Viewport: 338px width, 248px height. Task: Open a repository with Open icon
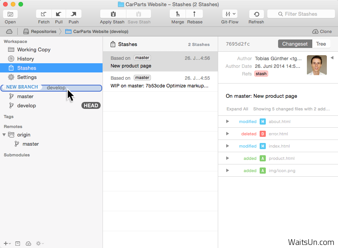coord(10,14)
